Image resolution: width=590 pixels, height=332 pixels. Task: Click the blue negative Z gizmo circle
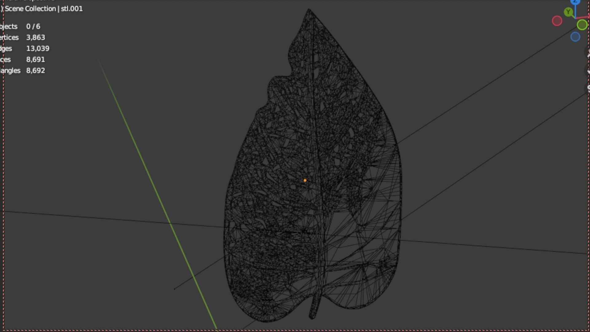click(x=575, y=37)
